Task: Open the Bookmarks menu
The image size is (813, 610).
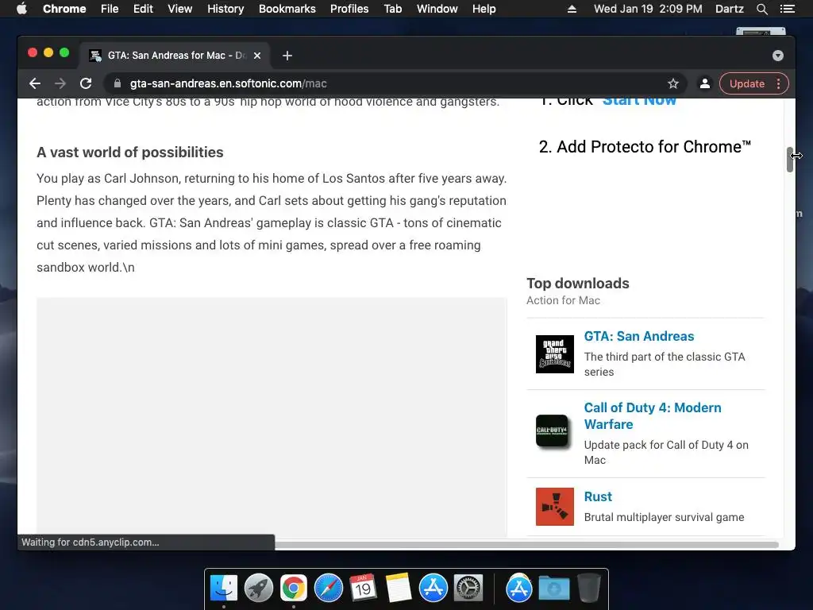Action: pos(287,9)
